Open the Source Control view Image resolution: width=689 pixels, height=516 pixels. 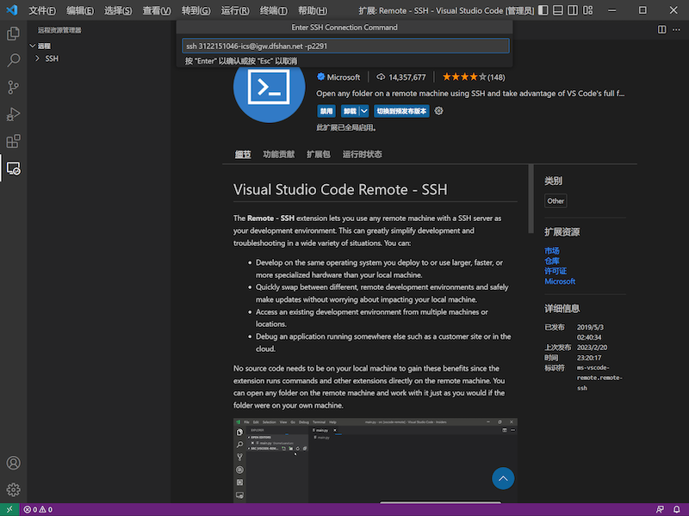click(x=14, y=87)
